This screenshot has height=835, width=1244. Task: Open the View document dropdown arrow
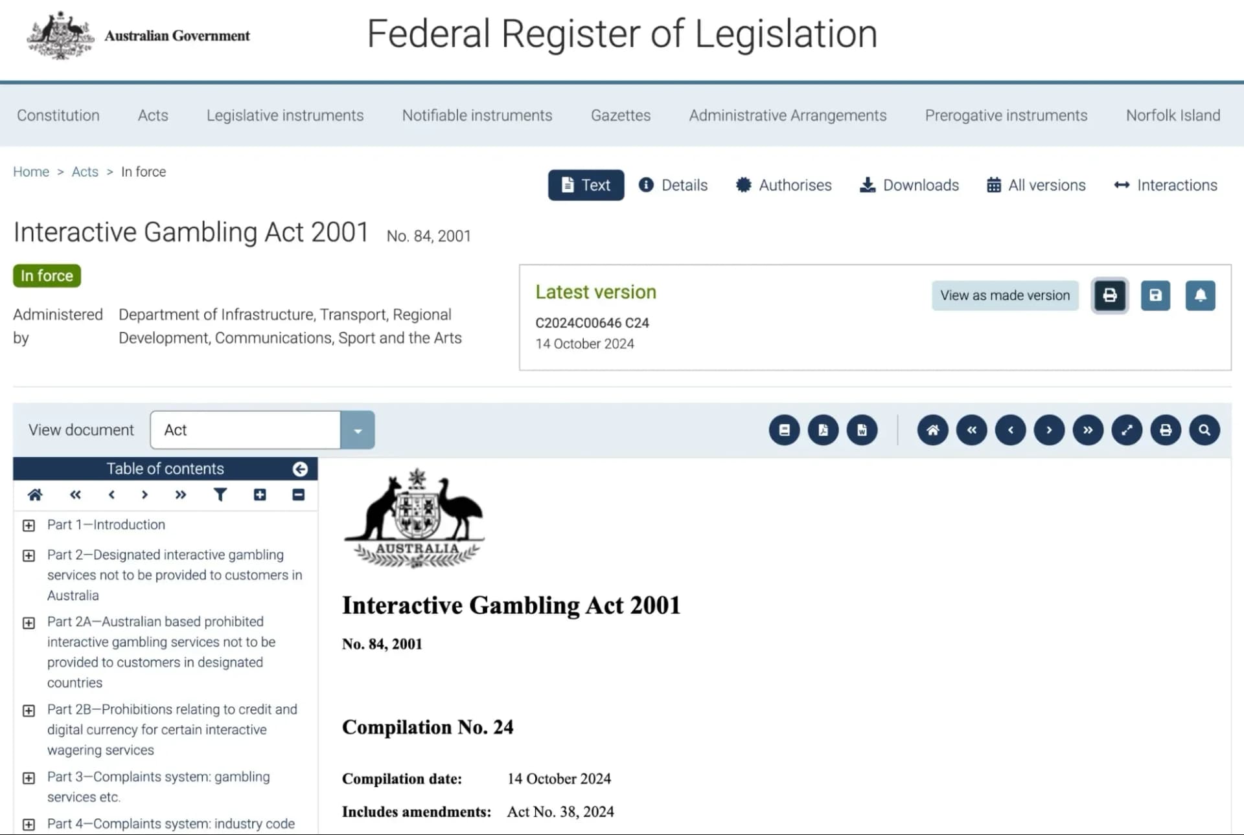(358, 430)
